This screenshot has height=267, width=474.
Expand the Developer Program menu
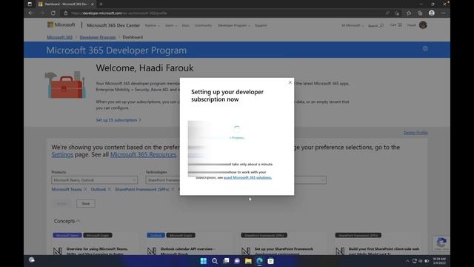[234, 25]
